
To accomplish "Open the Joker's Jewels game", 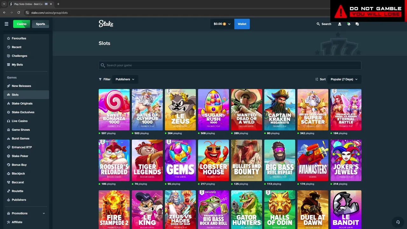I will pyautogui.click(x=346, y=160).
